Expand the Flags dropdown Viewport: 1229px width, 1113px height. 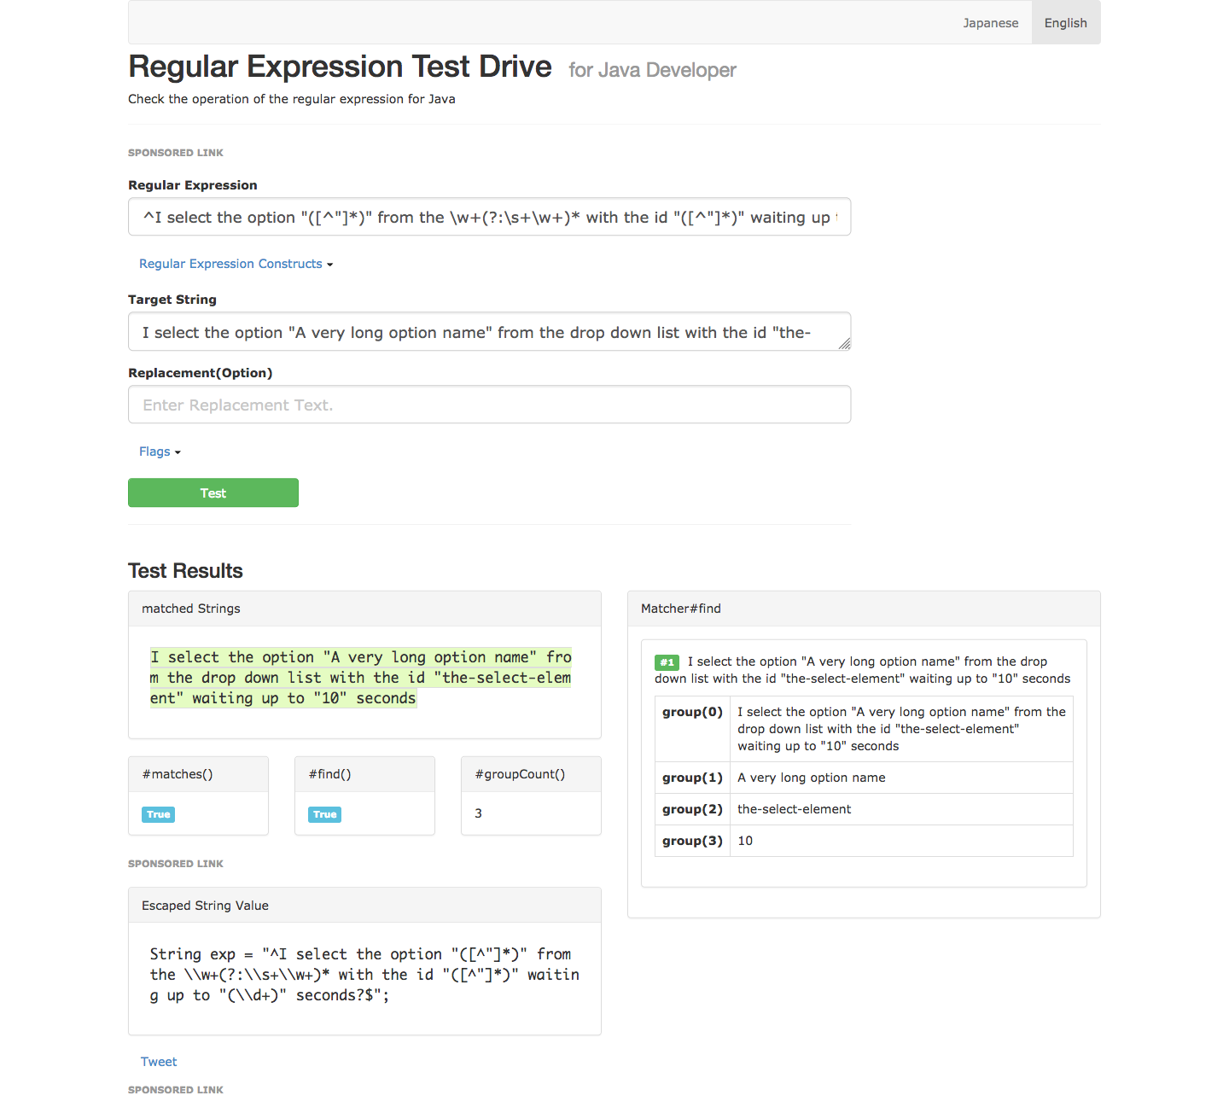[x=160, y=452]
